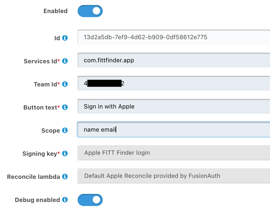270x210 pixels.
Task: Click the Enabled label text
Action: [55, 11]
